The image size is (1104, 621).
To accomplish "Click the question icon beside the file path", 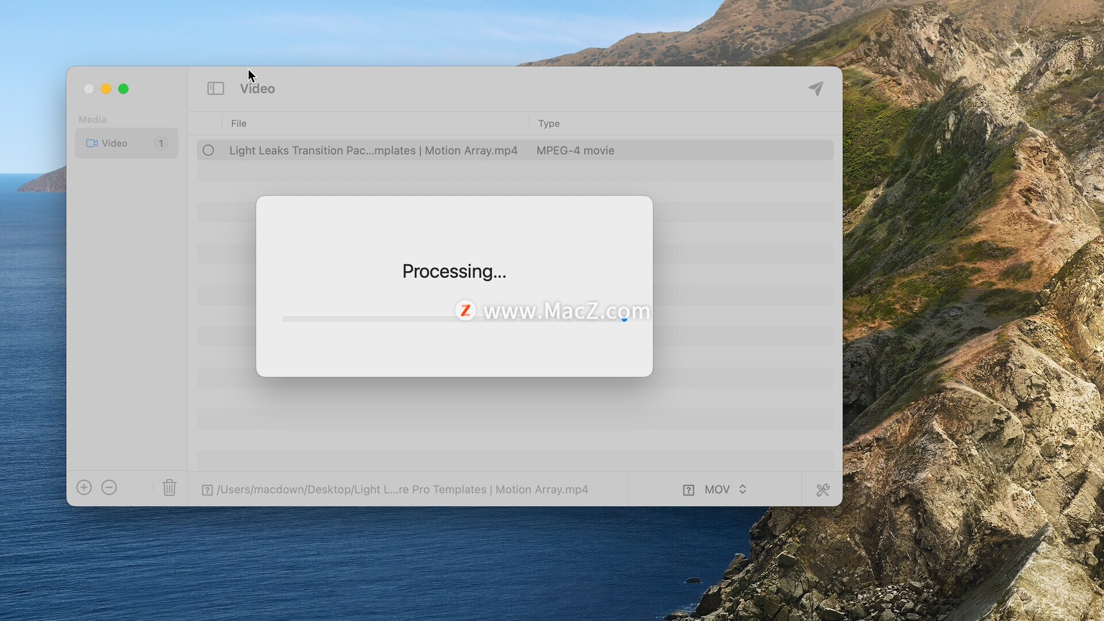I will tap(208, 490).
